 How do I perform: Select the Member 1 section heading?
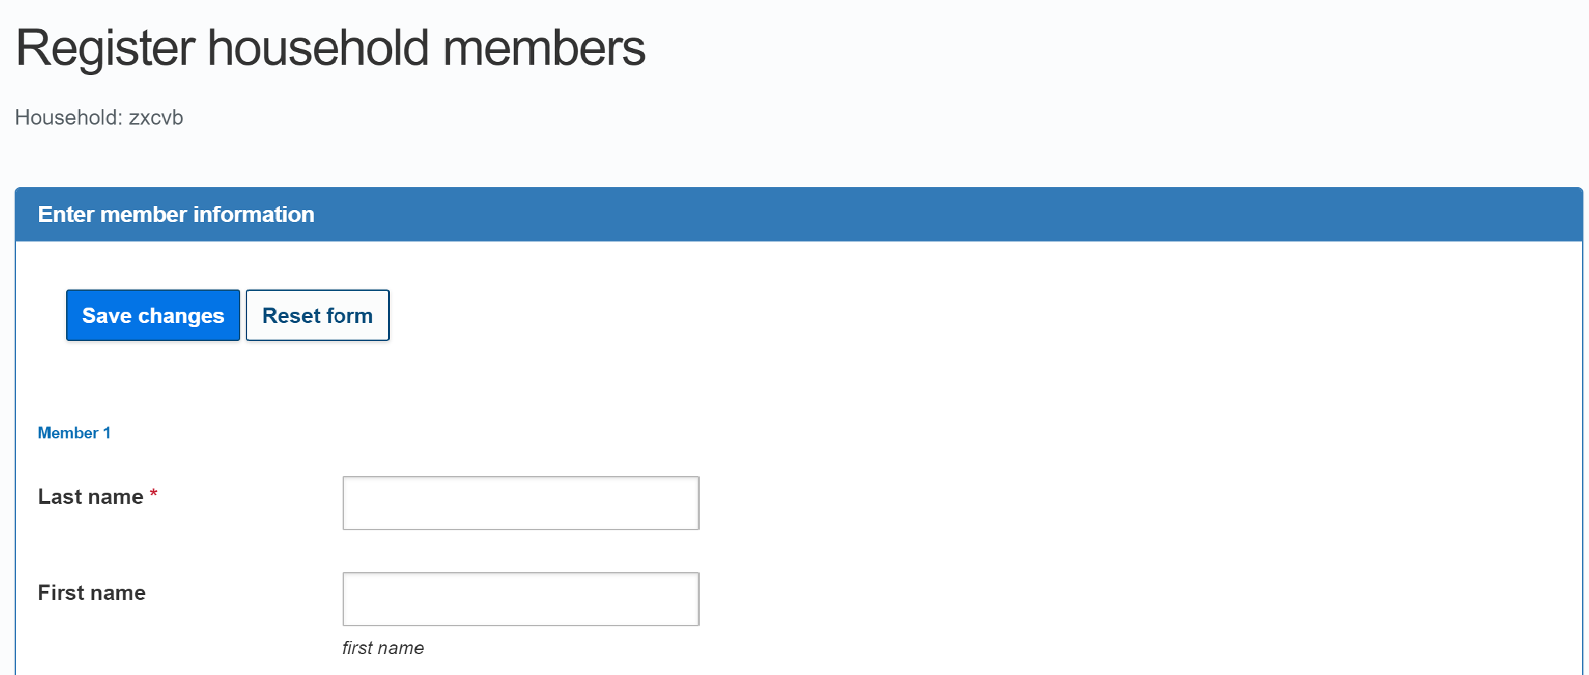[x=74, y=433]
